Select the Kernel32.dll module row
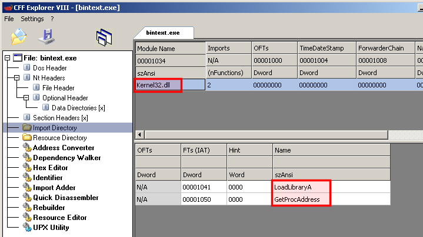The height and width of the screenshot is (237, 423). point(158,85)
